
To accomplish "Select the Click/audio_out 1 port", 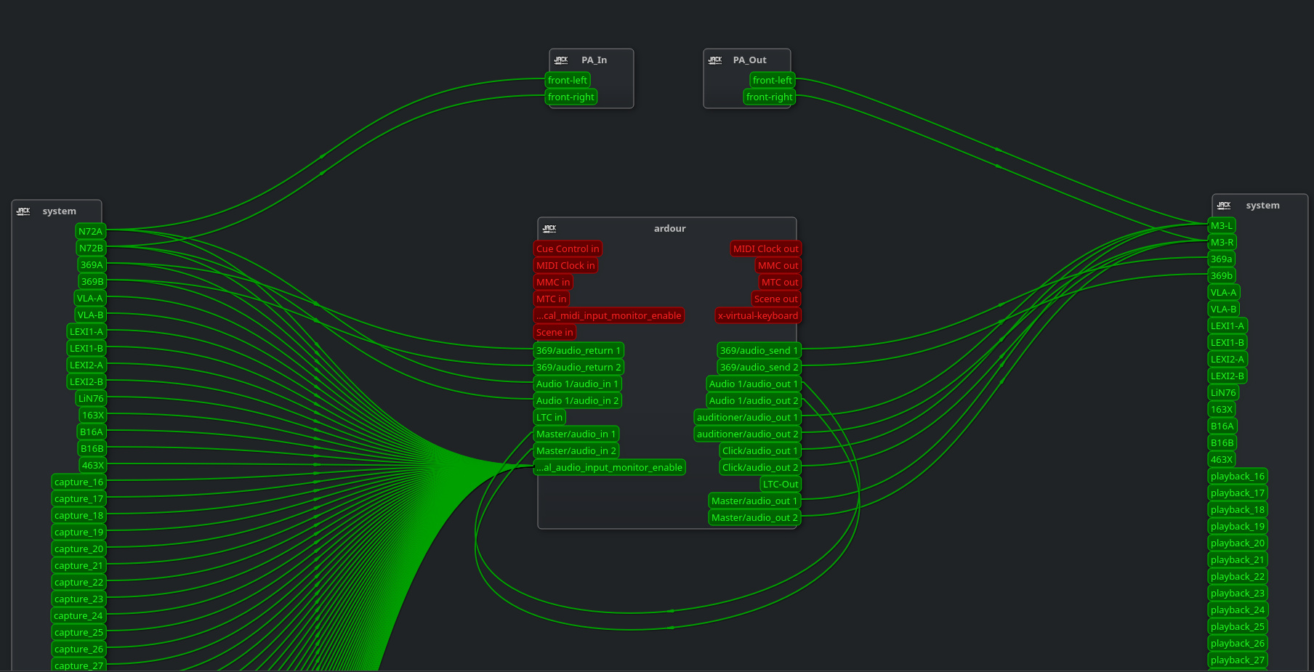I will pyautogui.click(x=760, y=451).
